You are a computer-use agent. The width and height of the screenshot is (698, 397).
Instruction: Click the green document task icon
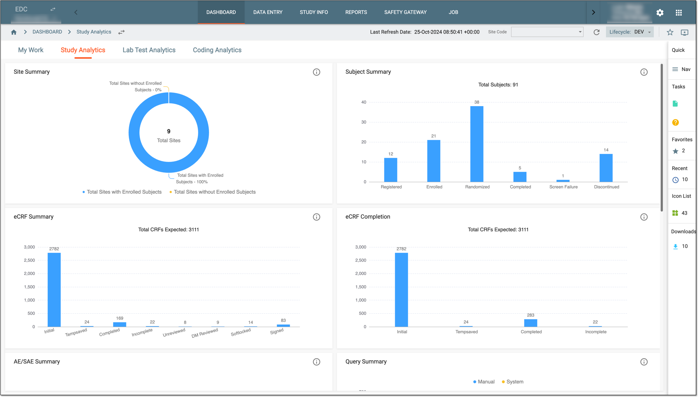click(675, 104)
